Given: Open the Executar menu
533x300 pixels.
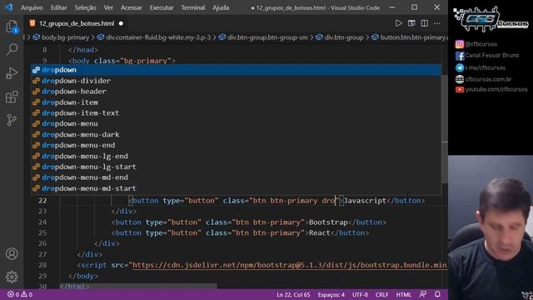Looking at the screenshot, I should [162, 7].
